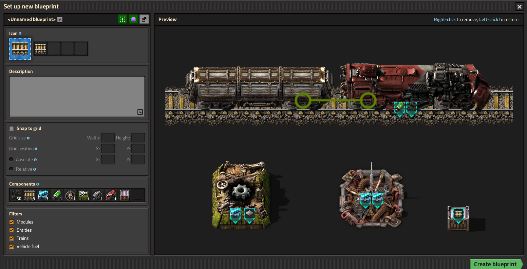This screenshot has height=269, width=527.
Task: Click the green mossy machine in preview
Action: pos(241,195)
